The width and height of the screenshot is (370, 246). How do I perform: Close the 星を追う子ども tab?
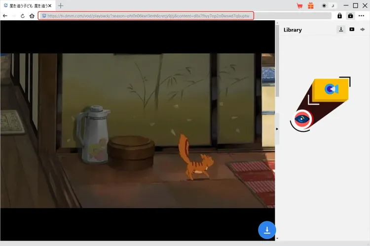[49, 5]
